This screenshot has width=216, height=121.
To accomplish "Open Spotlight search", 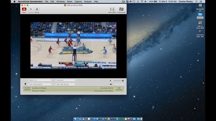I will [196, 1].
